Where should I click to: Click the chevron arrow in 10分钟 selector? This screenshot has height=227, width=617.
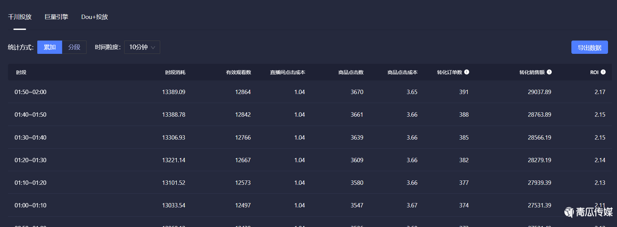(153, 48)
